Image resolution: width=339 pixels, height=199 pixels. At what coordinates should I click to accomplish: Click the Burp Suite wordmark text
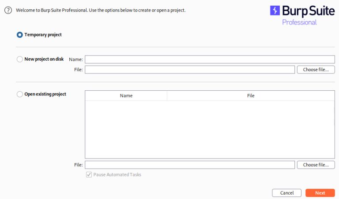click(307, 11)
